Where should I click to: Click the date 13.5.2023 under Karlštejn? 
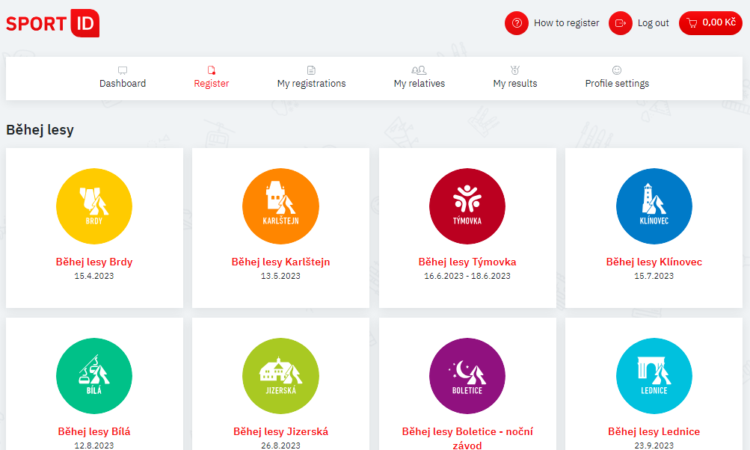point(280,276)
